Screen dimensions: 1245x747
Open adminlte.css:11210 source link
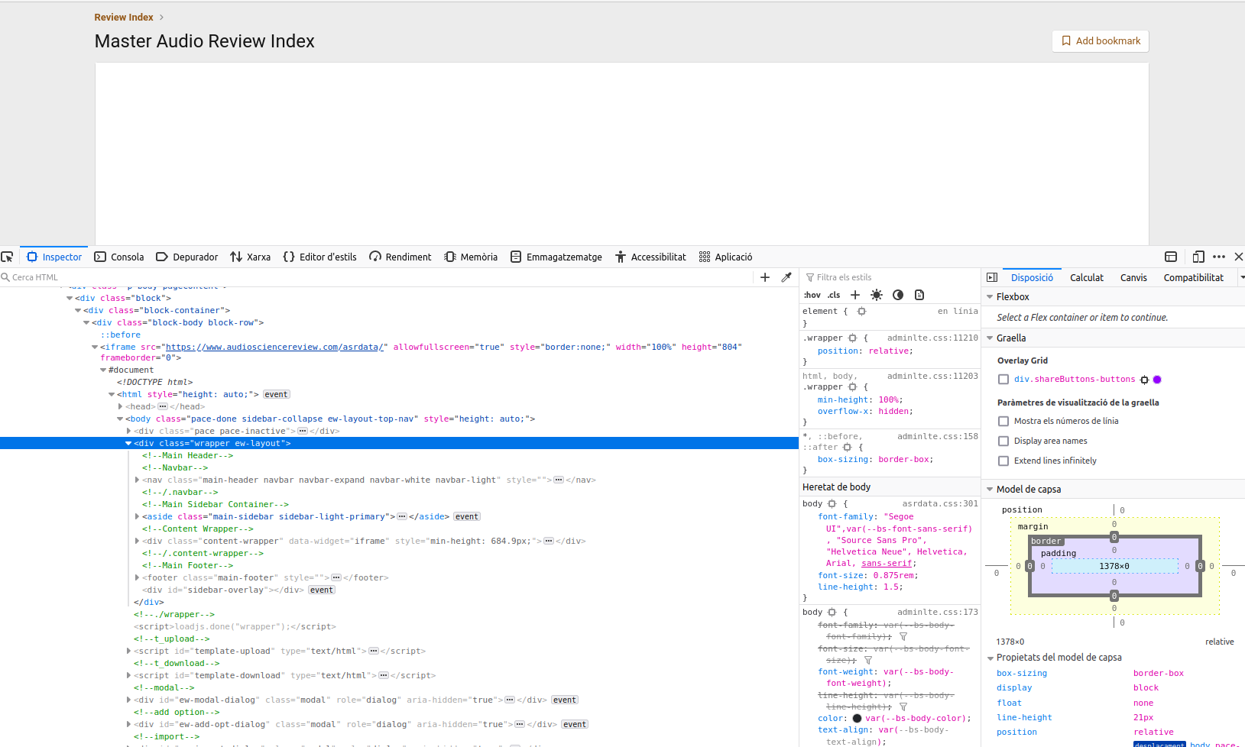point(932,338)
